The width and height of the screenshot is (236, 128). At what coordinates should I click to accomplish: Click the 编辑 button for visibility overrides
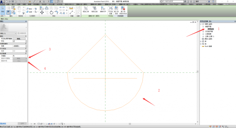tap(19, 39)
